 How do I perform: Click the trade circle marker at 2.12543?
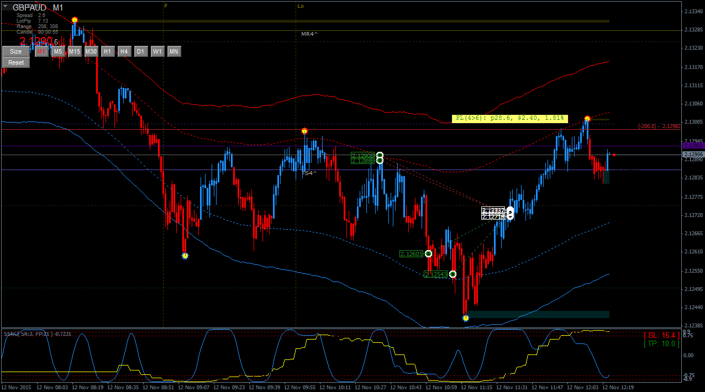(453, 274)
